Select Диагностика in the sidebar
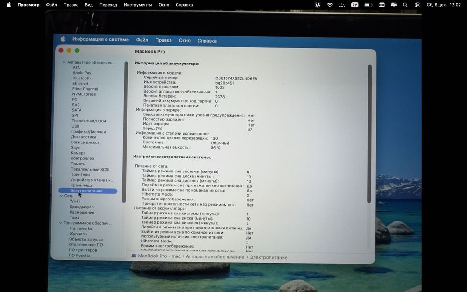The width and height of the screenshot is (467, 292). coord(84,137)
